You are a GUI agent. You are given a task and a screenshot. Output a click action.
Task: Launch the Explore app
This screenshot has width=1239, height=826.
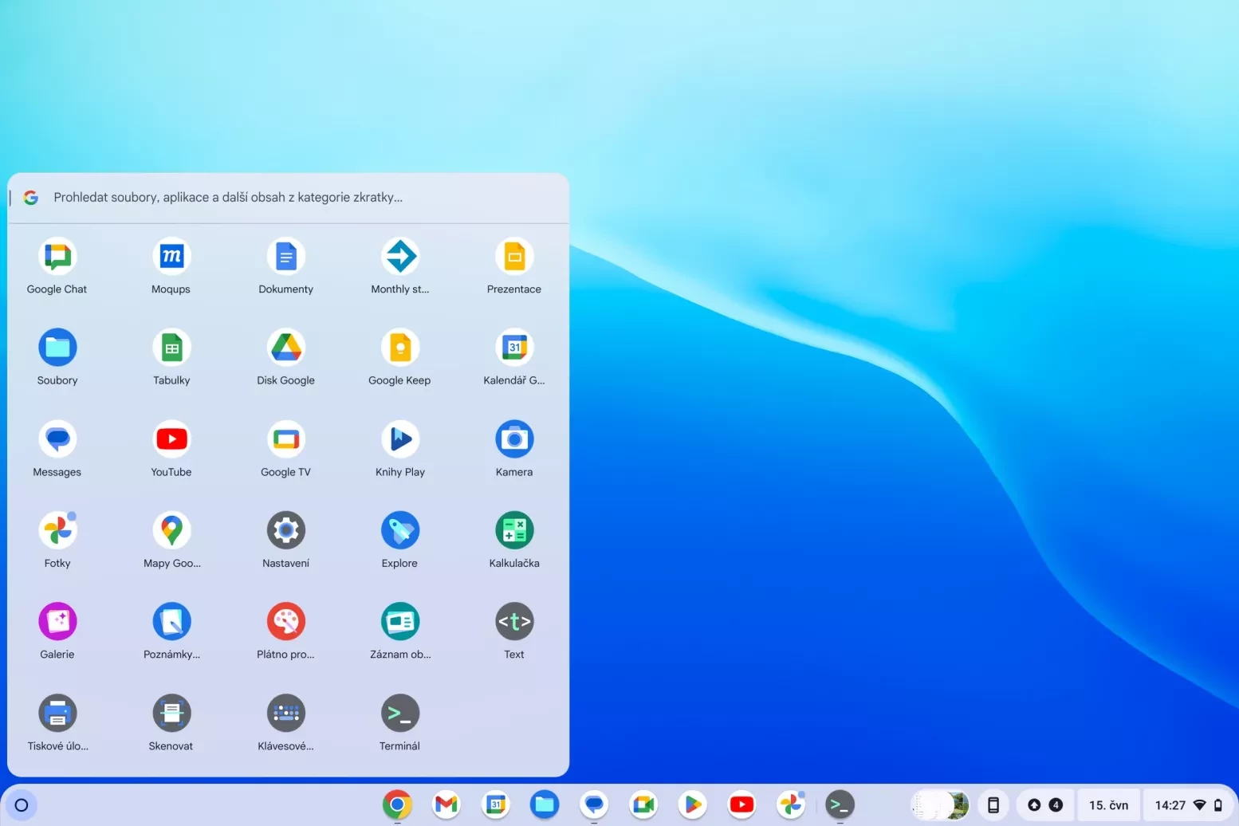coord(400,531)
